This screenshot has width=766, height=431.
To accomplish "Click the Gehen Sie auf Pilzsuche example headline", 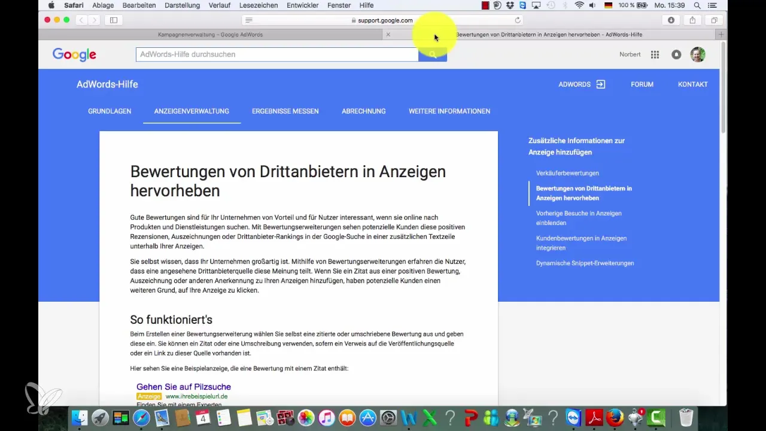I will (x=184, y=387).
